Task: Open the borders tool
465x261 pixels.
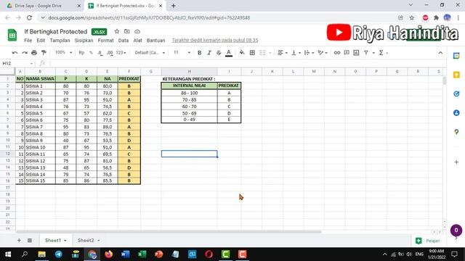Action: tap(252, 53)
